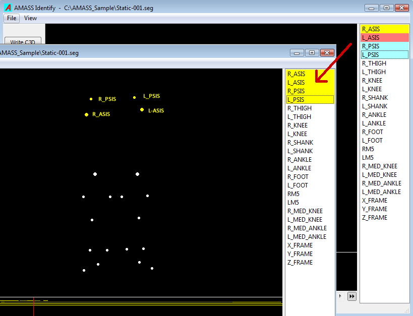
Task: Minimize the back AMASS Identify window
Action: [x=371, y=8]
